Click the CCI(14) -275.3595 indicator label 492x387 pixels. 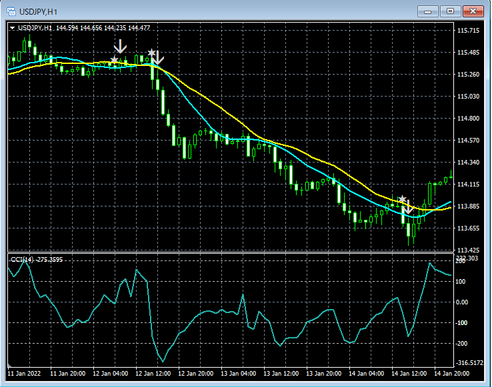click(x=37, y=259)
